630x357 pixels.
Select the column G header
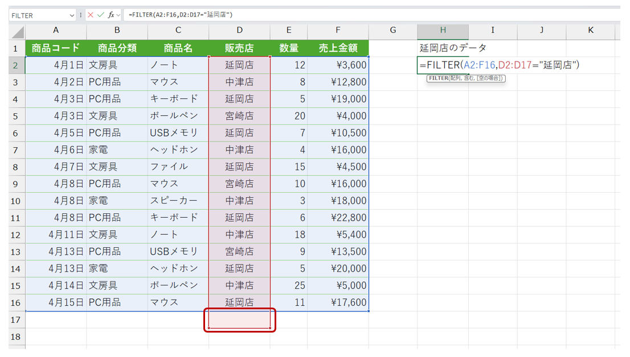[x=393, y=31]
